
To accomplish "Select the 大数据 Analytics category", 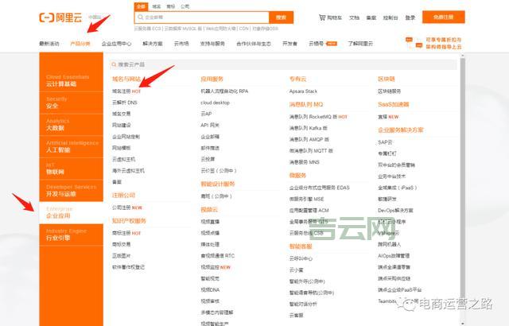I will coord(71,125).
